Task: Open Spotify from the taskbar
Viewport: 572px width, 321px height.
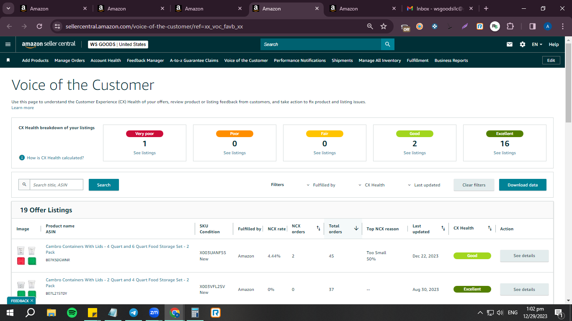Action: (x=72, y=313)
